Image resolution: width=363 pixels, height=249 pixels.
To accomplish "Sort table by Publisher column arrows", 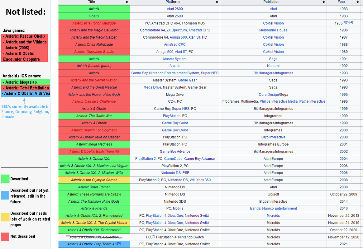I will 323,2.
